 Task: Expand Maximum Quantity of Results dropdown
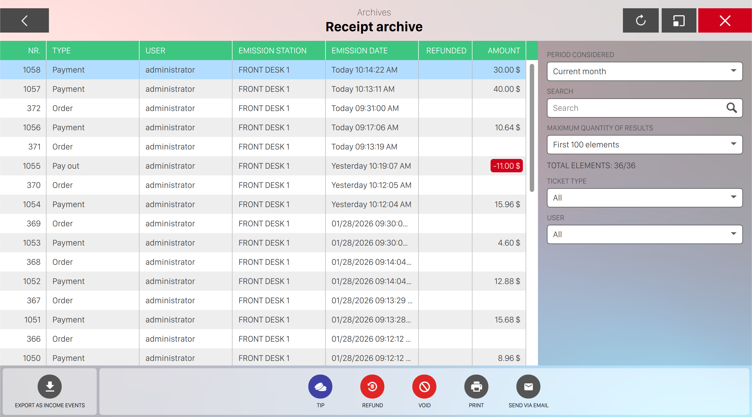click(645, 145)
